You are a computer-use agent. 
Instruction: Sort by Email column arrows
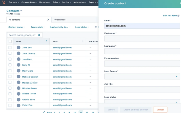(x=83, y=41)
